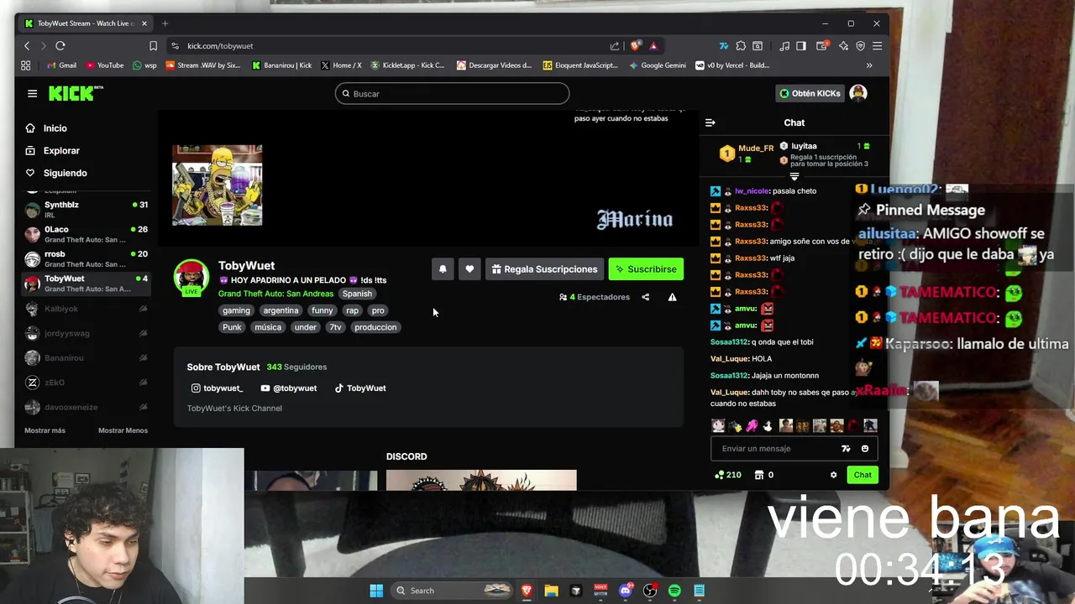Viewport: 1075px width, 604px height.
Task: Click the Brave icon in the taskbar
Action: coord(527,591)
